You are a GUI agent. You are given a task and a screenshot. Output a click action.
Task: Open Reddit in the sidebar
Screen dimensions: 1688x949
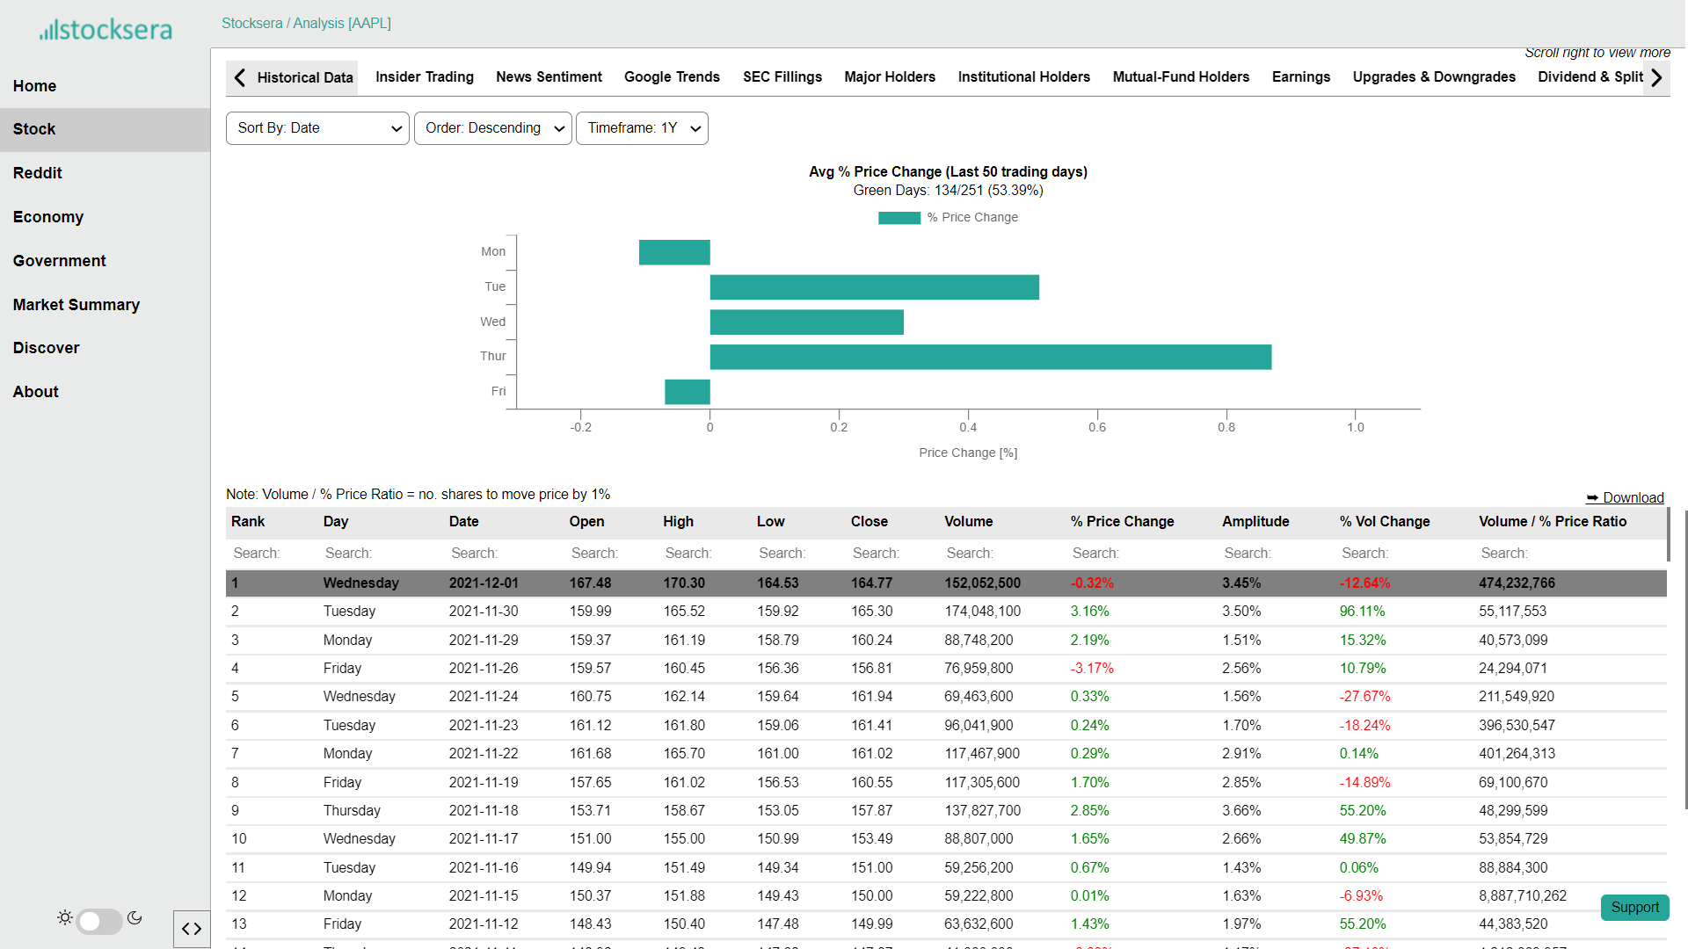click(x=38, y=173)
